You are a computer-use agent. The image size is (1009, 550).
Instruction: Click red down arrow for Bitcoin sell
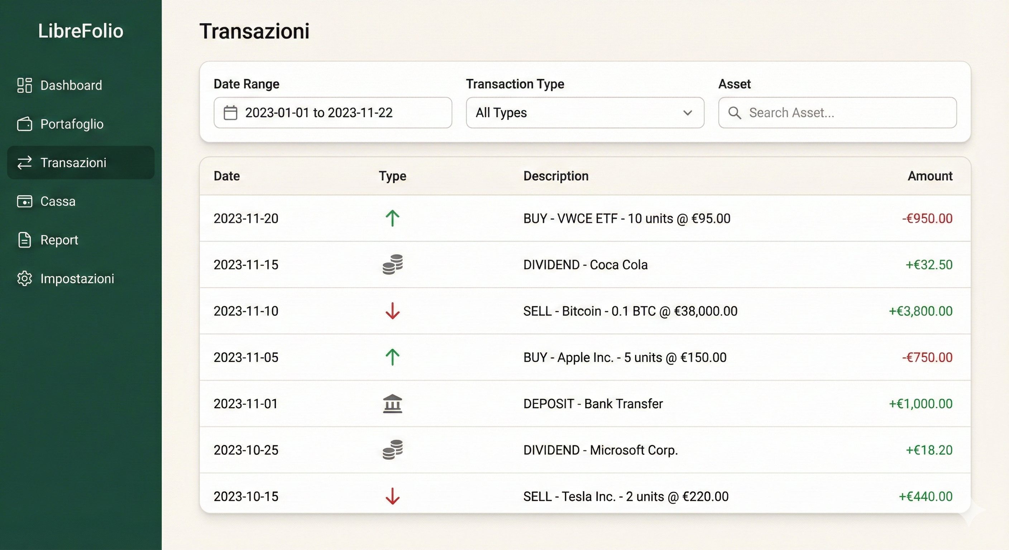pos(392,311)
